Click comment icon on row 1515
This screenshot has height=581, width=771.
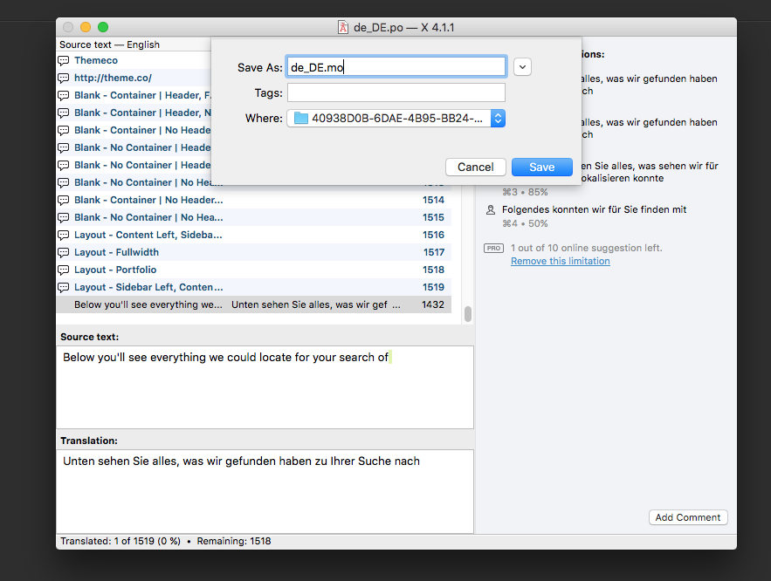(x=64, y=217)
